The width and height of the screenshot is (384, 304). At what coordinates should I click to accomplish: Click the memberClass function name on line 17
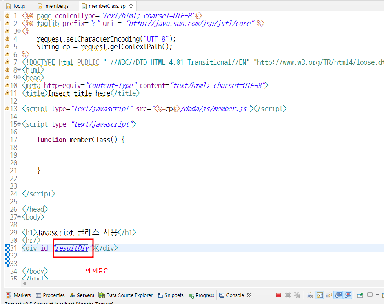click(x=90, y=140)
